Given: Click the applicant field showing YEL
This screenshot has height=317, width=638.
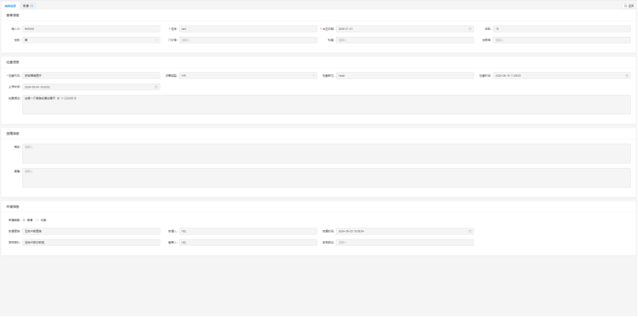Looking at the screenshot, I should 248,230.
